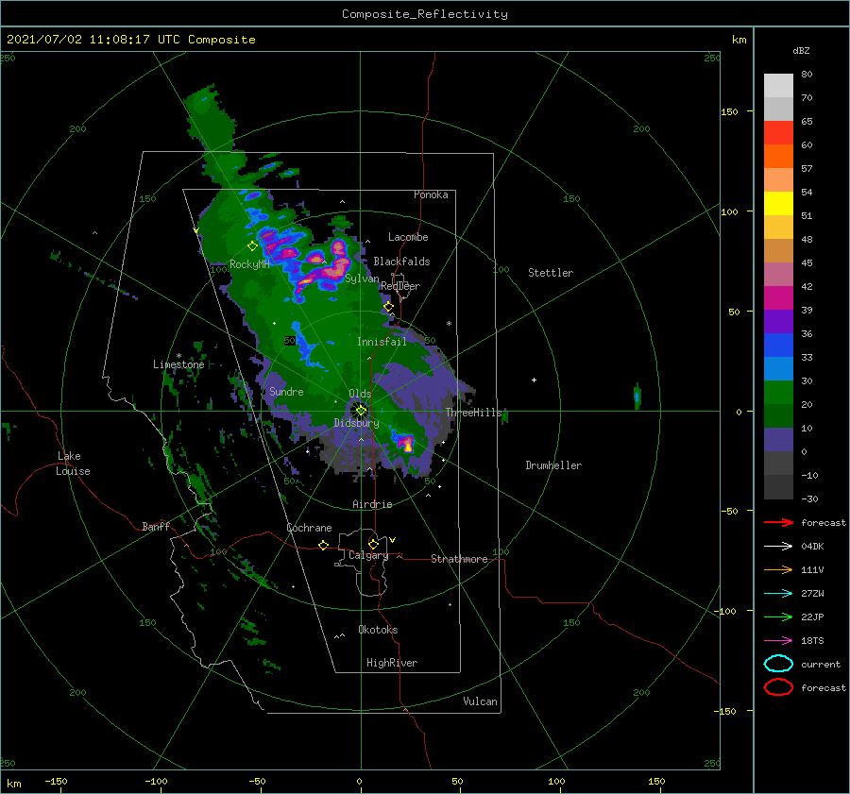
Task: Click the blue 33 dBZ color swatch
Action: 778,345
